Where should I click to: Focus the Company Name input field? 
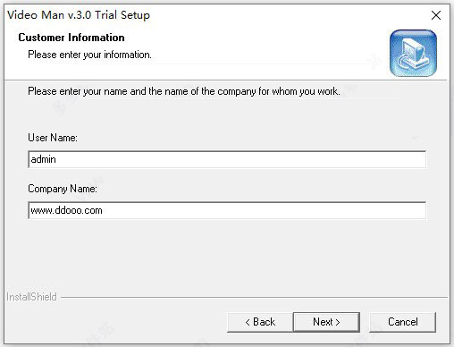pos(227,210)
